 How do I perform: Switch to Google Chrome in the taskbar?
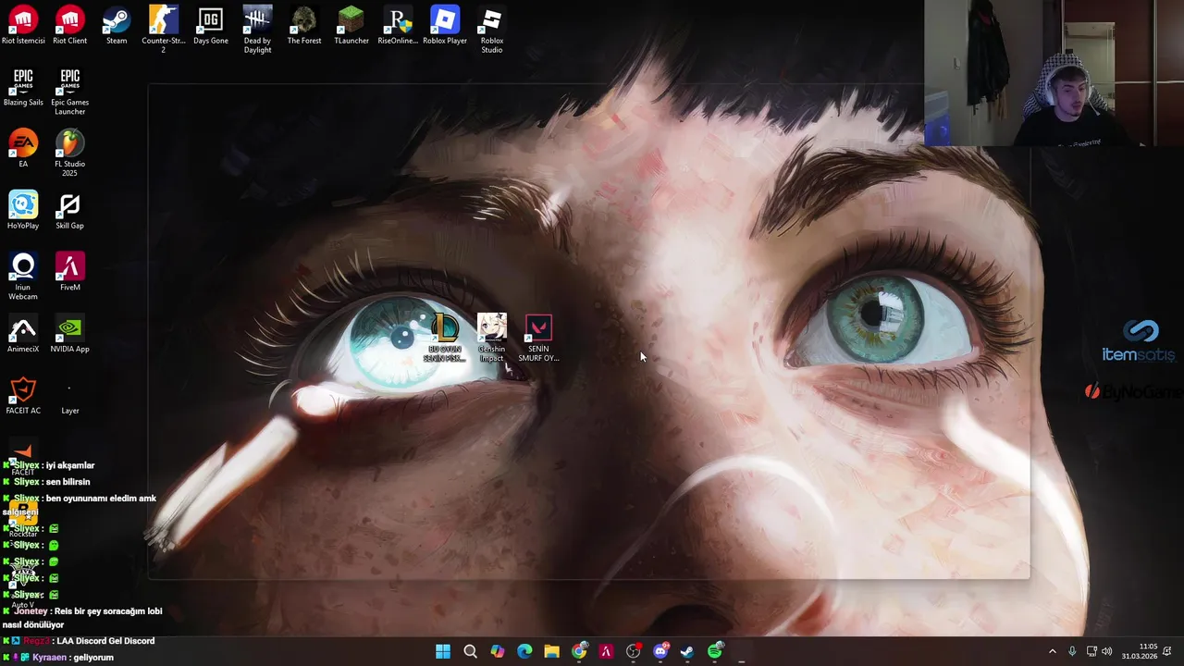[x=579, y=651]
